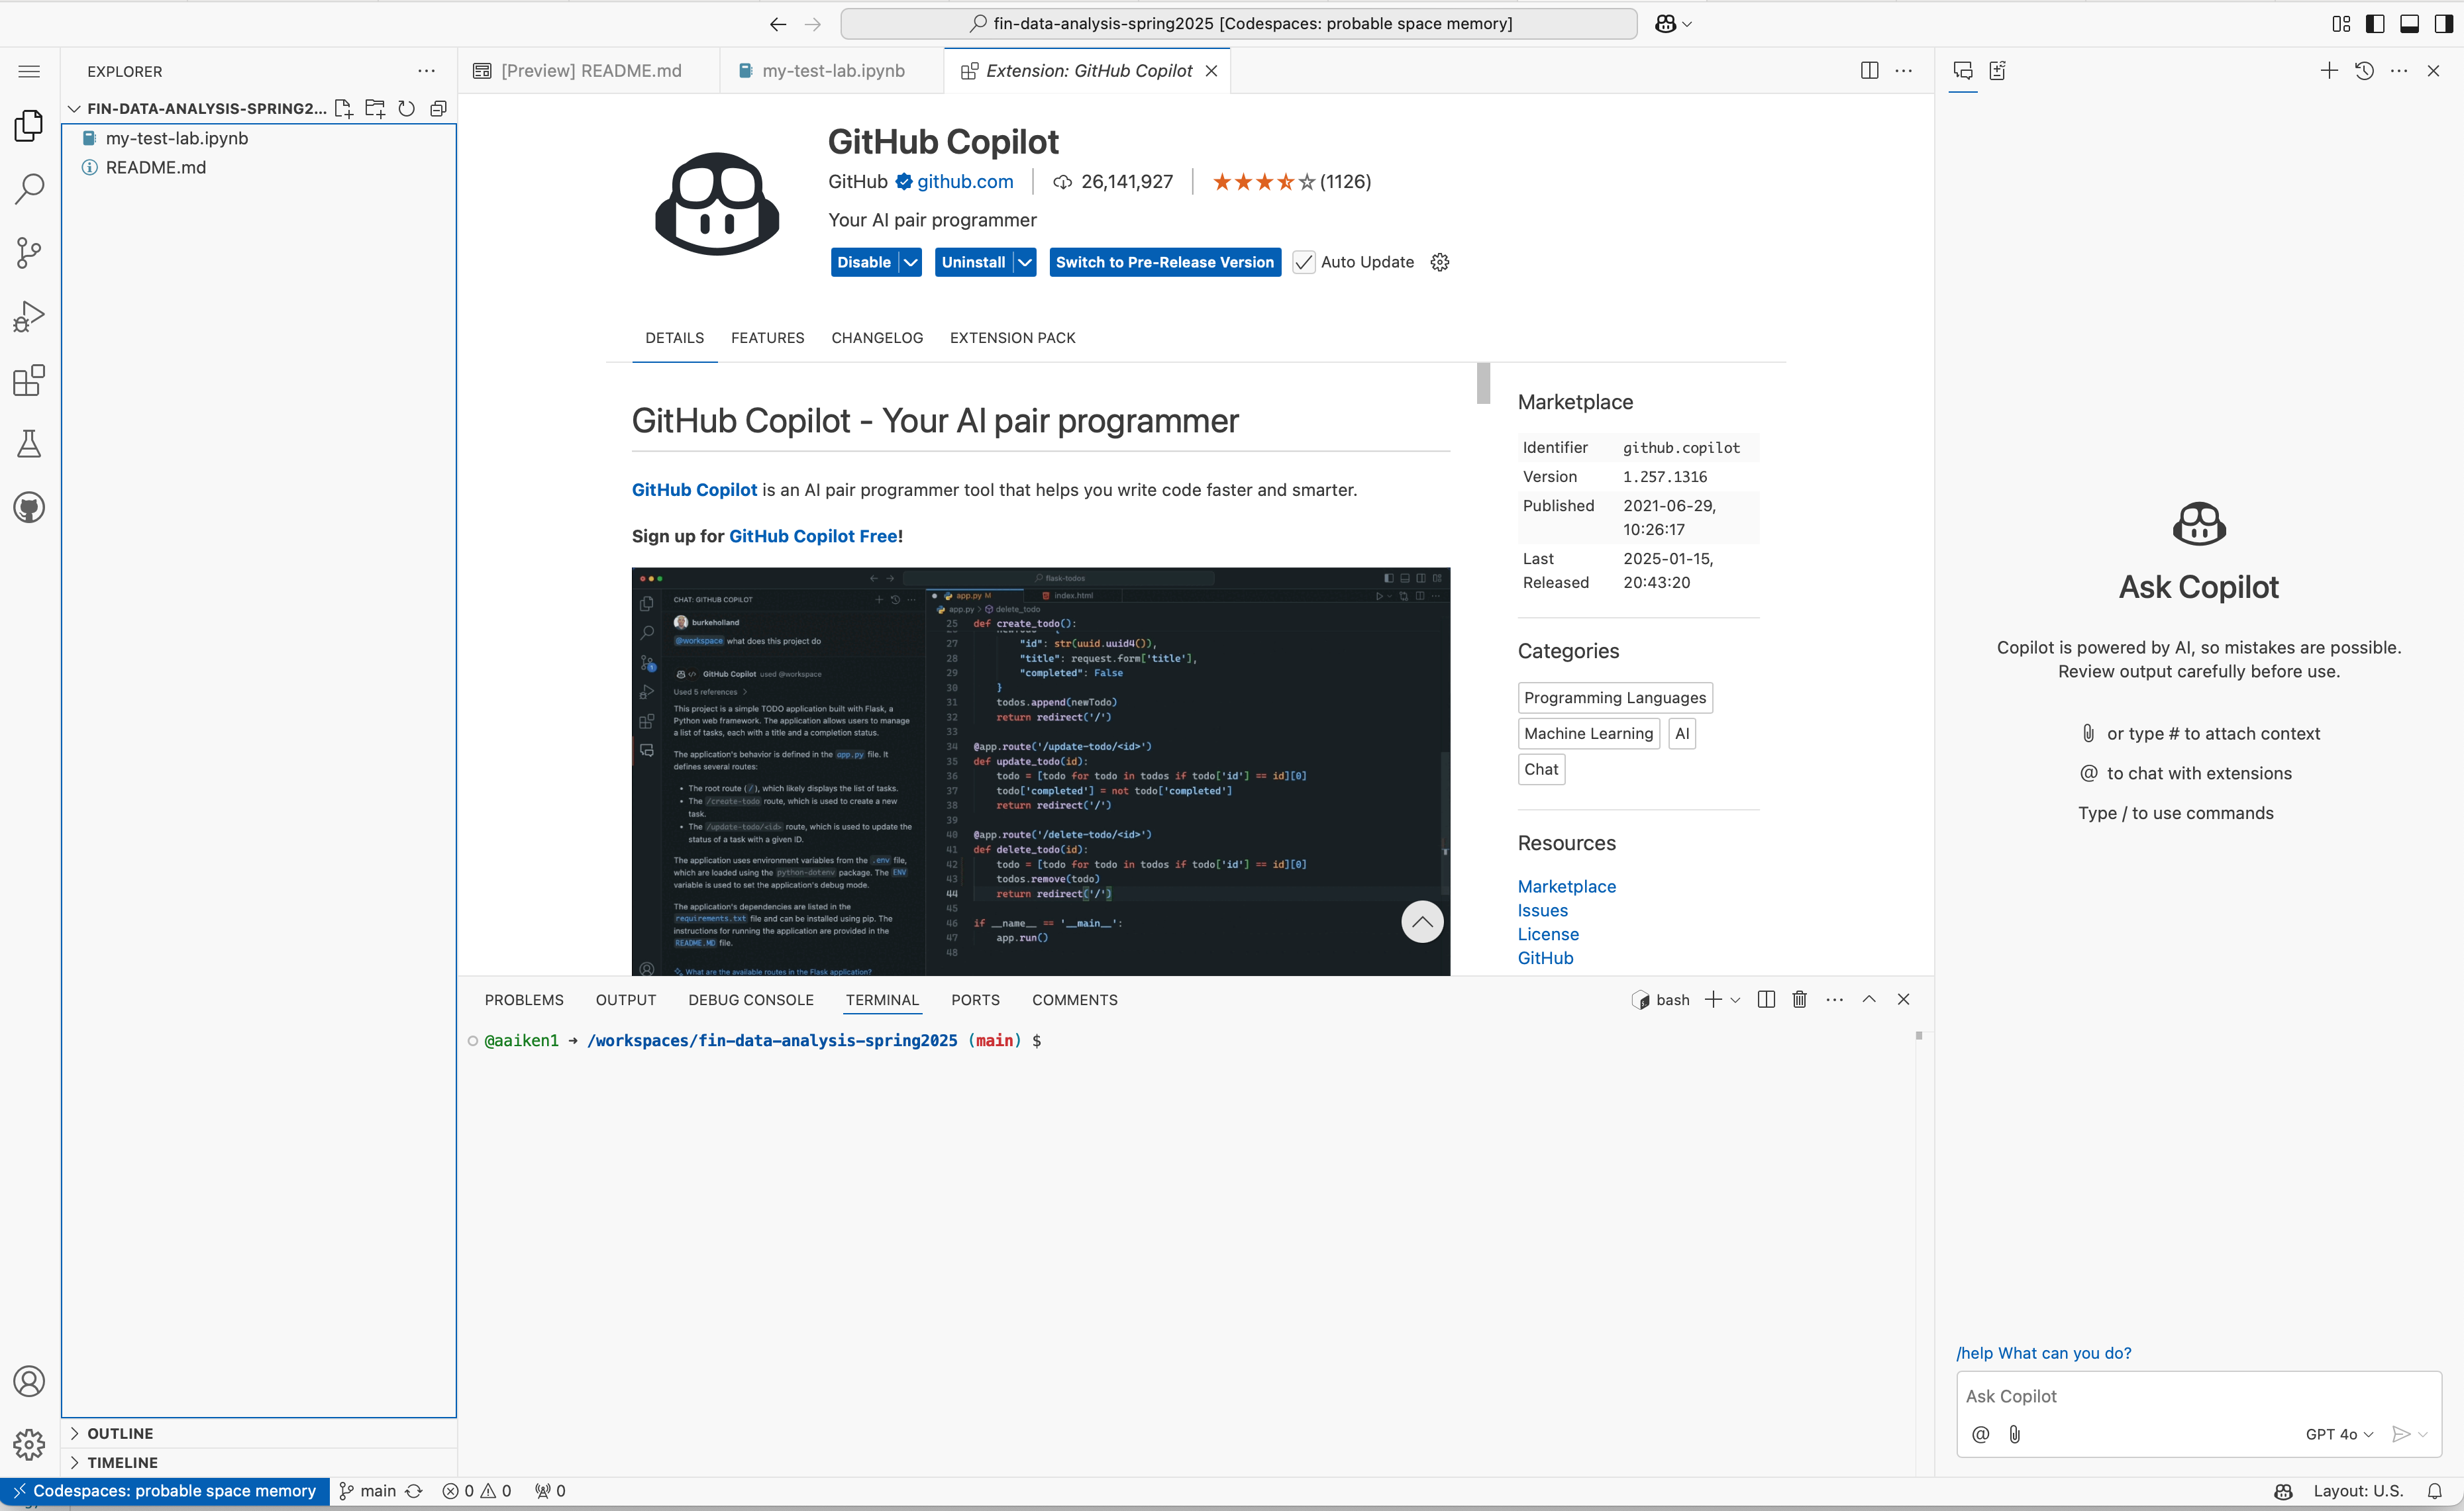Collapse all folders in Explorer
Screen dimensions: 2464x1511
[438, 108]
